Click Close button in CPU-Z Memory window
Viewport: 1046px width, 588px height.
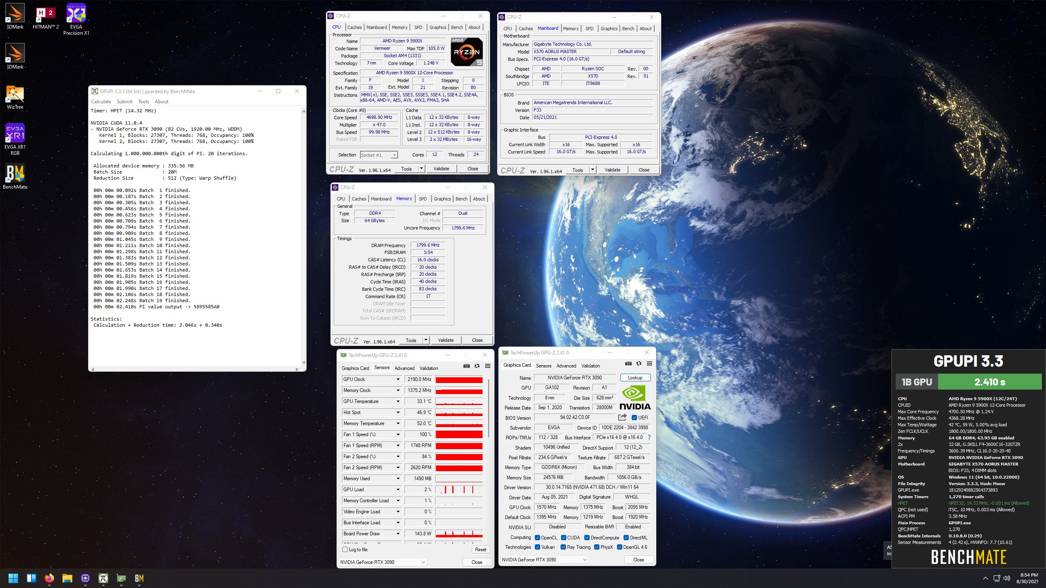pos(477,340)
